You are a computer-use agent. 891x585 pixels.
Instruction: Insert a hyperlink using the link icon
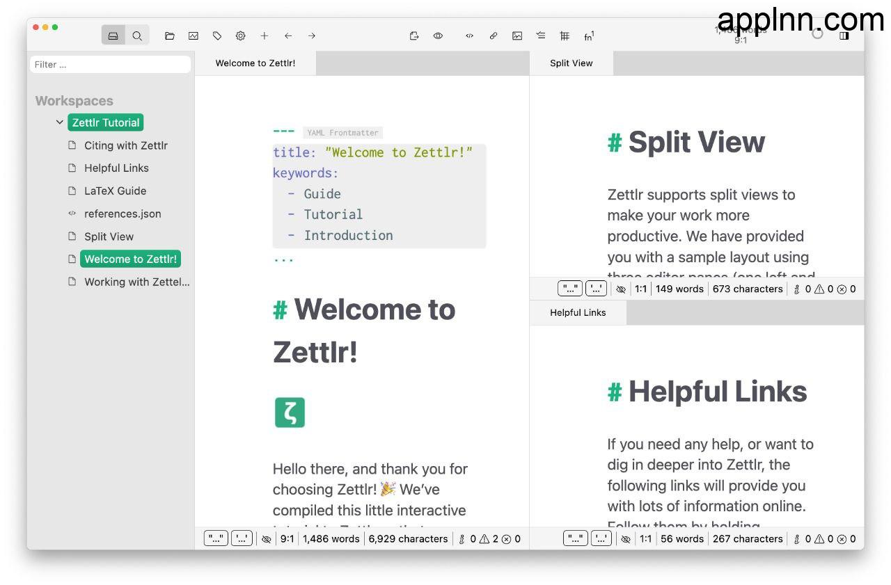[x=494, y=35]
